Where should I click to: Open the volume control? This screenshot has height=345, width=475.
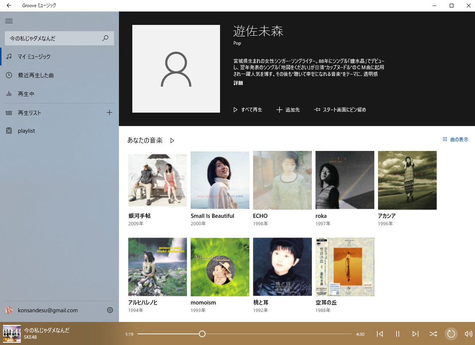click(x=468, y=334)
